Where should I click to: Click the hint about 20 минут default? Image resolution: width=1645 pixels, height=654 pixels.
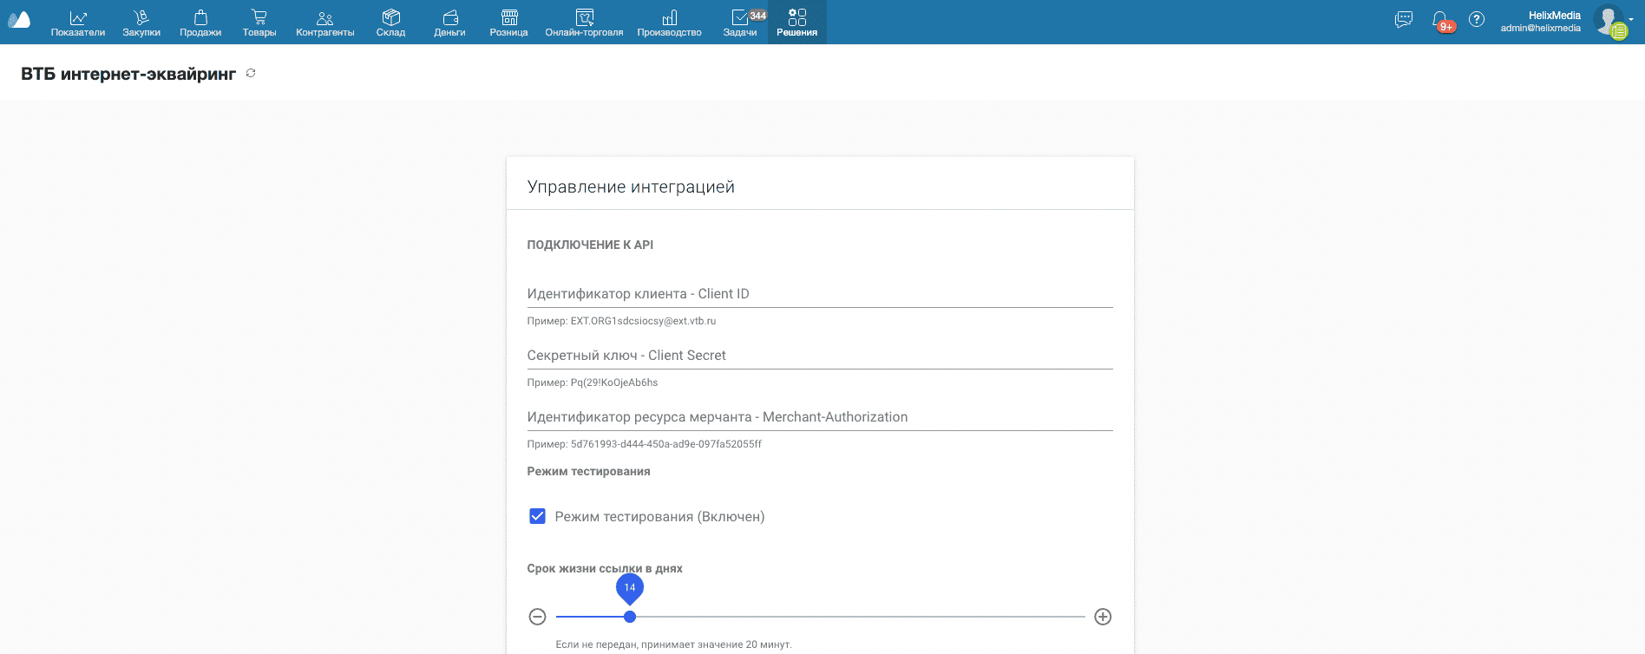coord(674,644)
